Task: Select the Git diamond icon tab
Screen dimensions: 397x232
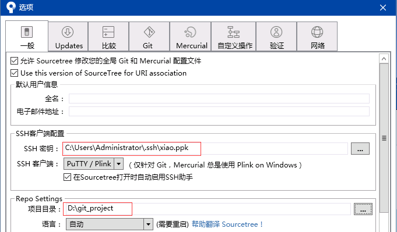Action: 149,37
